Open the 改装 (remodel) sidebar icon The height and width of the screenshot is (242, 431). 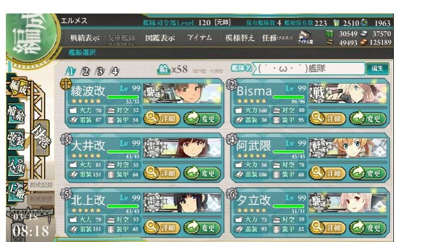tap(16, 139)
